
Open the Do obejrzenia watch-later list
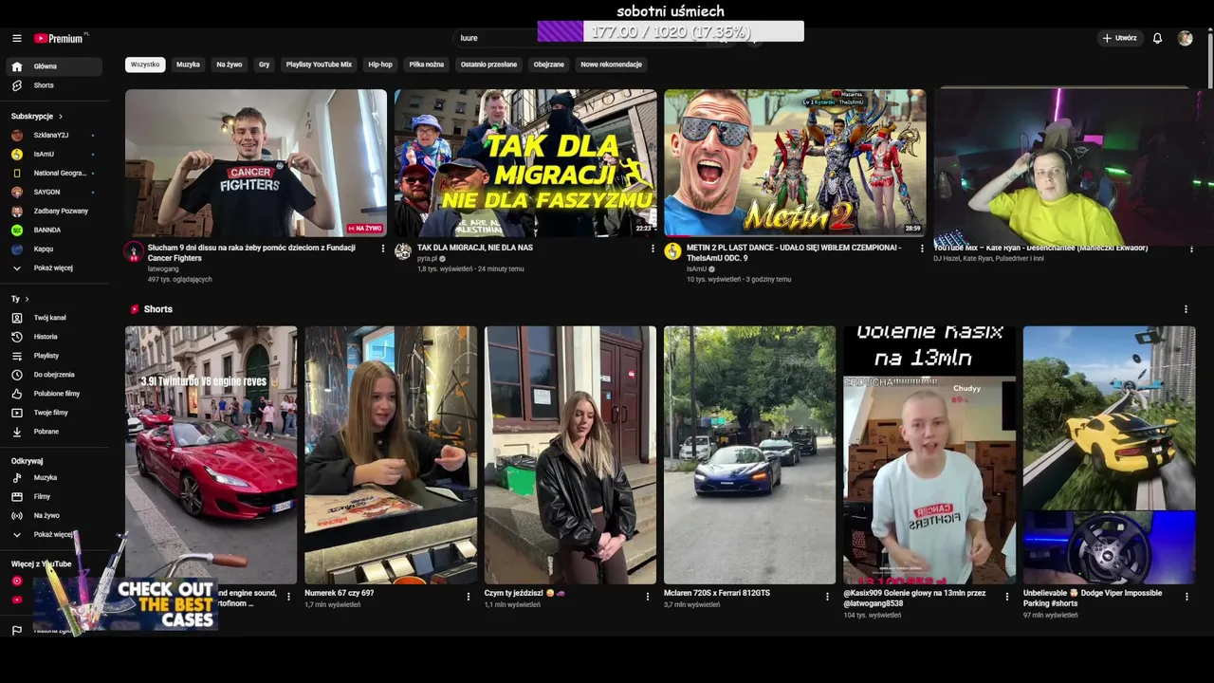(53, 375)
